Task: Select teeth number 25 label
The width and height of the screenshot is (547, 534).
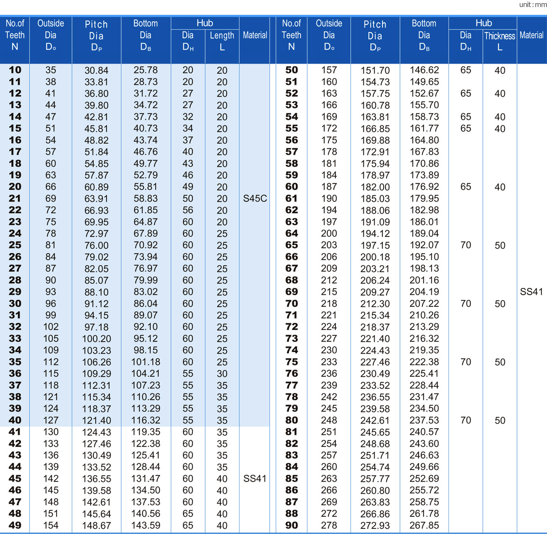Action: 15,245
